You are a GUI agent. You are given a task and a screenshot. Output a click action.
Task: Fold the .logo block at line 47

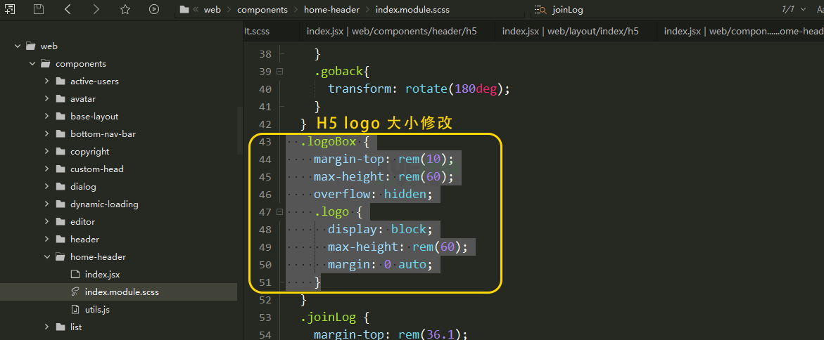(x=279, y=212)
